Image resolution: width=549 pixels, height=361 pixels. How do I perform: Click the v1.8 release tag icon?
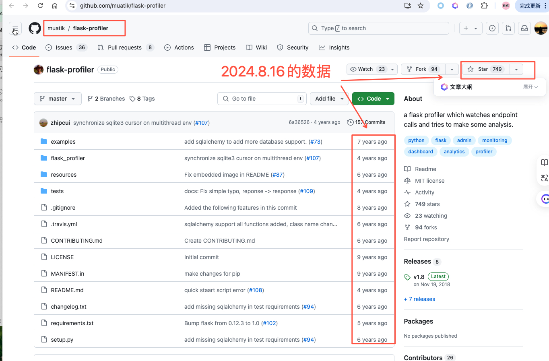407,277
